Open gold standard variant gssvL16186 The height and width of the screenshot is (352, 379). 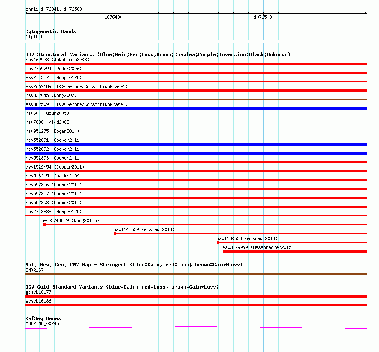(38, 301)
